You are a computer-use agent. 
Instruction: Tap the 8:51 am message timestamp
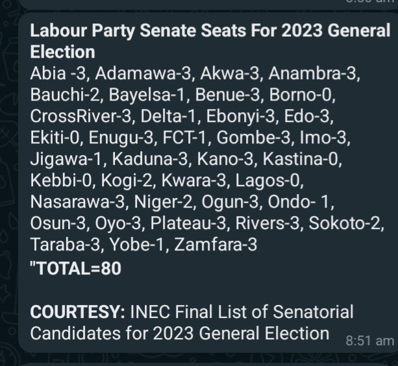coord(370,341)
